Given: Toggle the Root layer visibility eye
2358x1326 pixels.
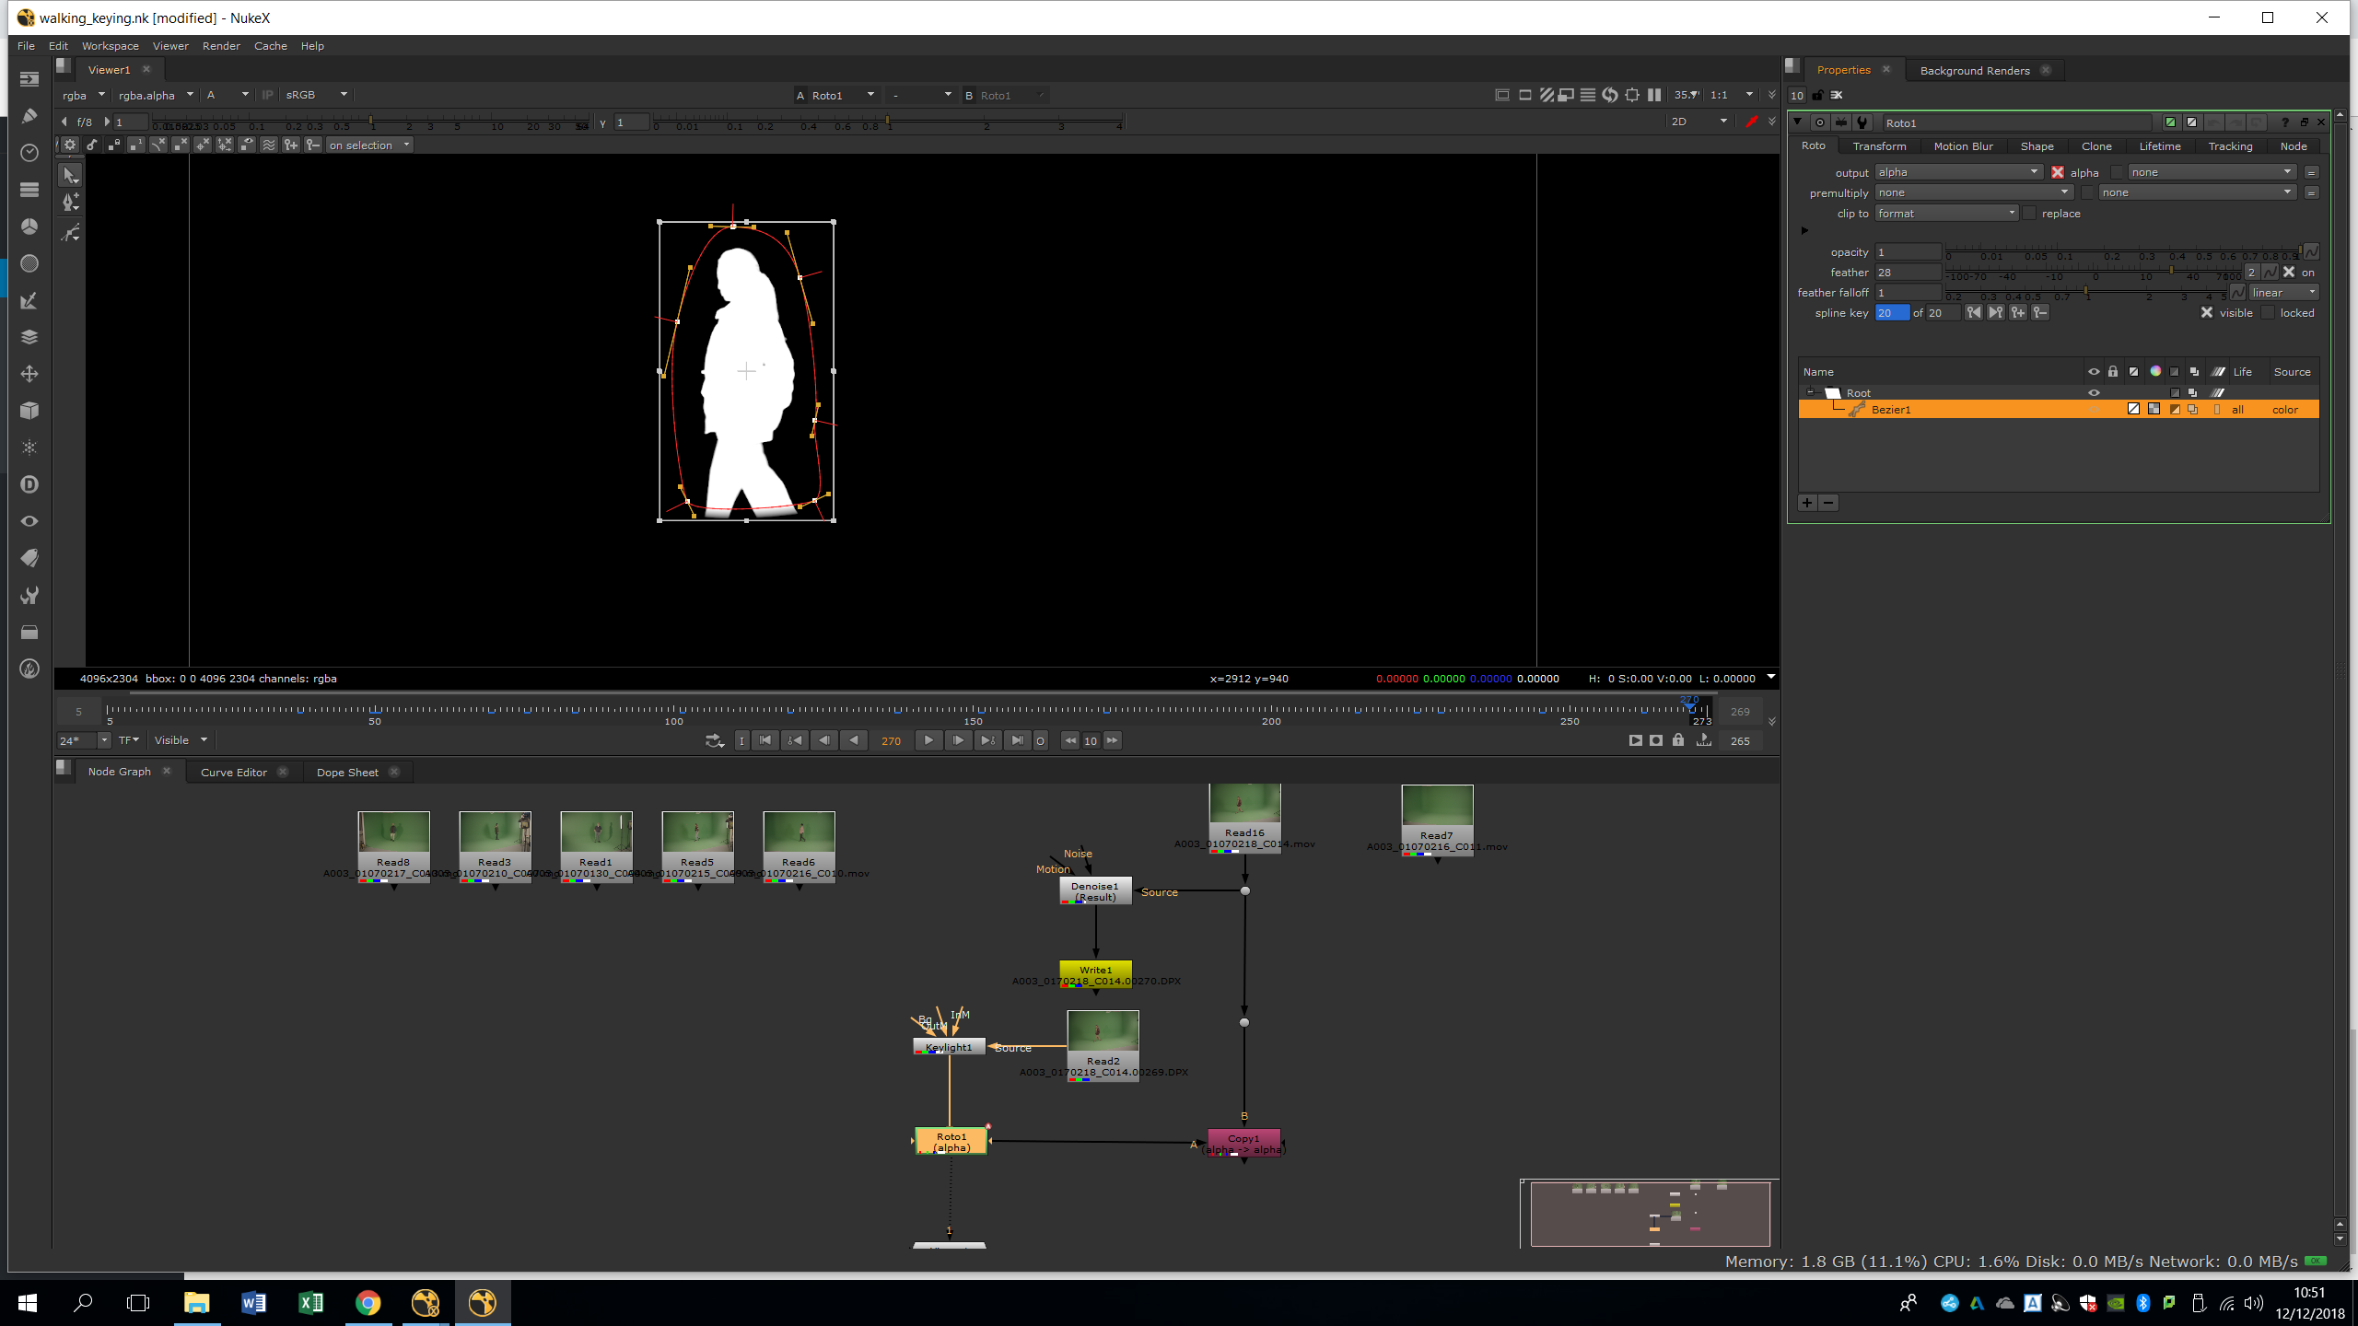Looking at the screenshot, I should 2094,393.
